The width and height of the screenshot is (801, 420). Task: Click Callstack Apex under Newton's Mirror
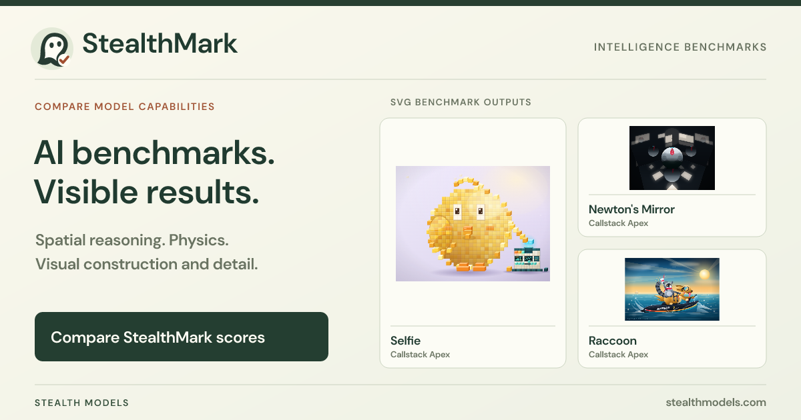pos(618,223)
